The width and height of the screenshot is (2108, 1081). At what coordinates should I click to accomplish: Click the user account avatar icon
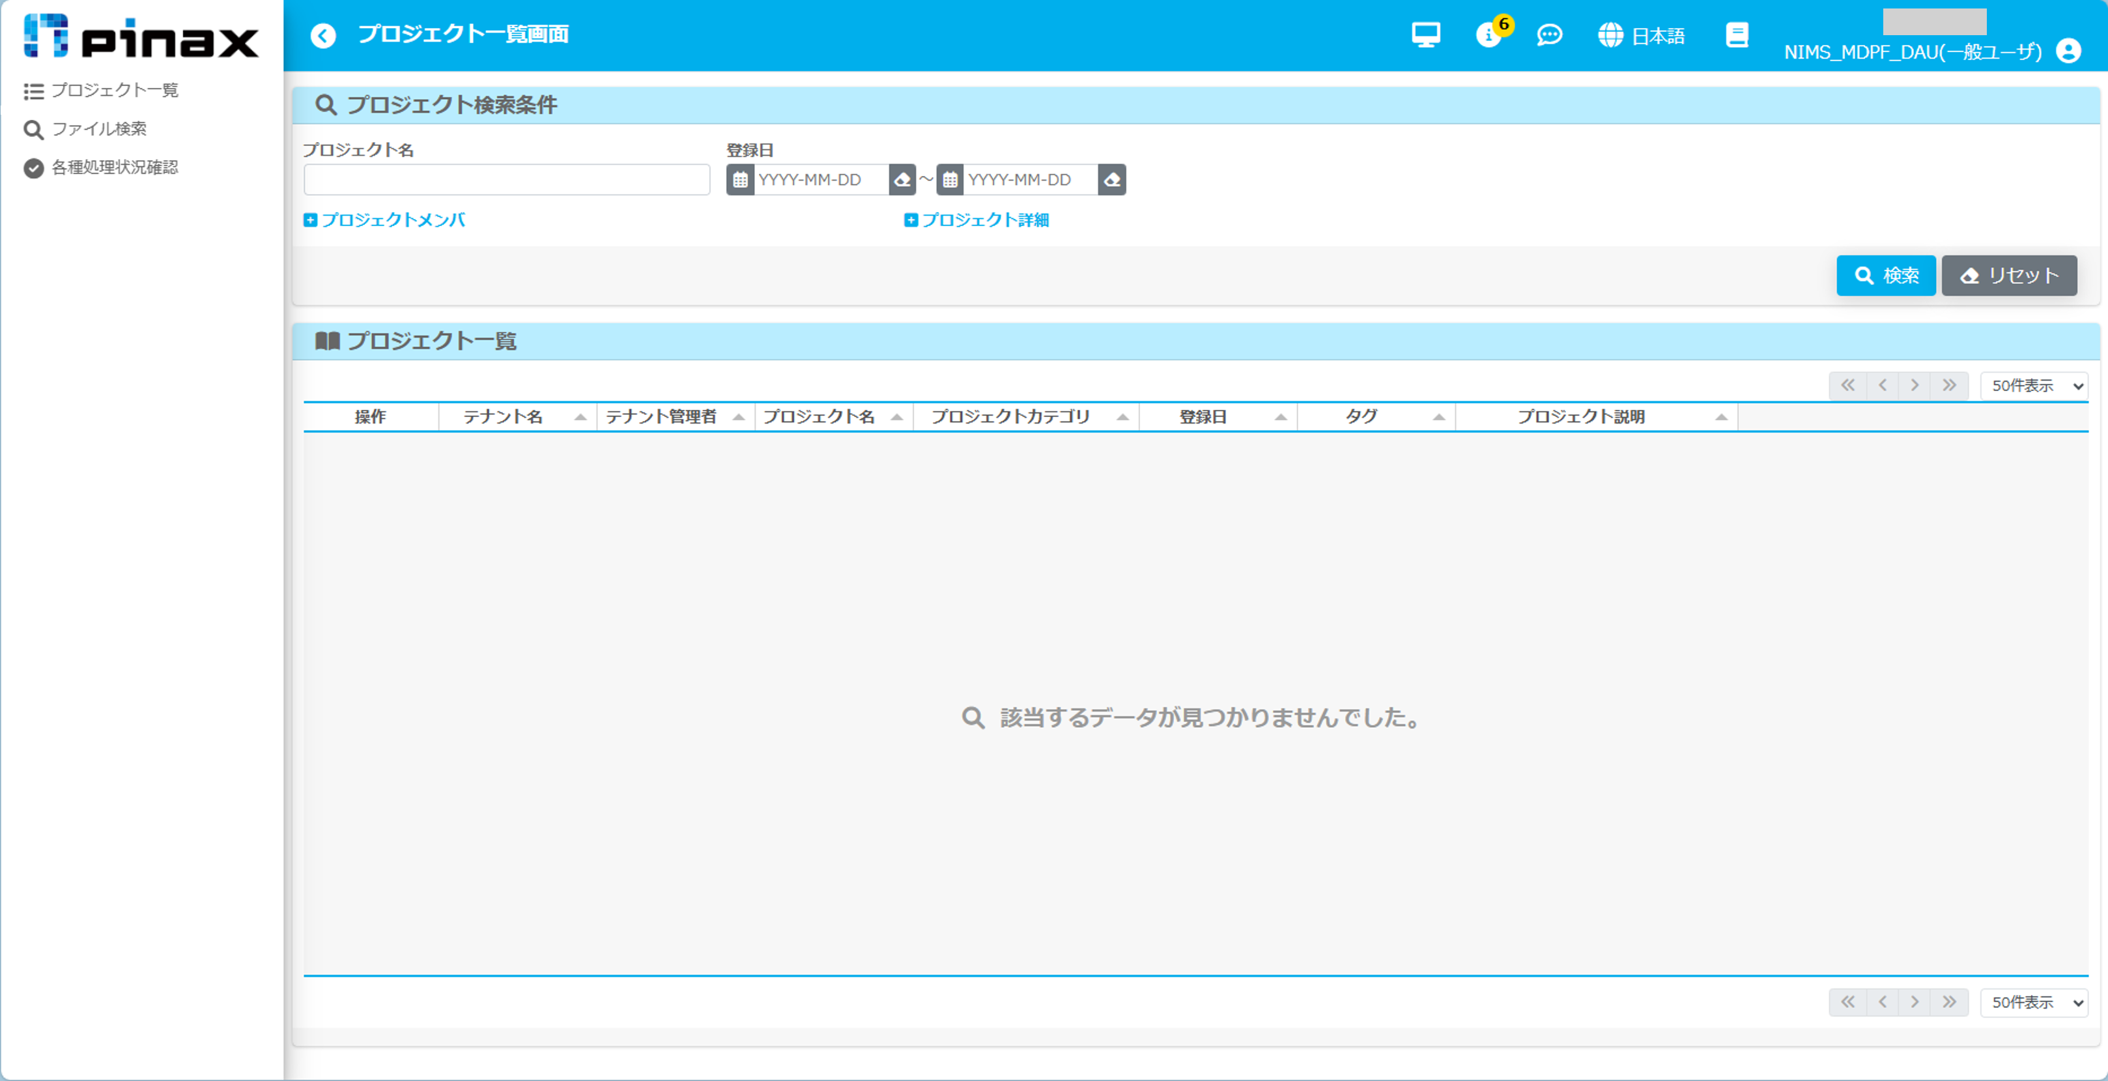point(2068,51)
